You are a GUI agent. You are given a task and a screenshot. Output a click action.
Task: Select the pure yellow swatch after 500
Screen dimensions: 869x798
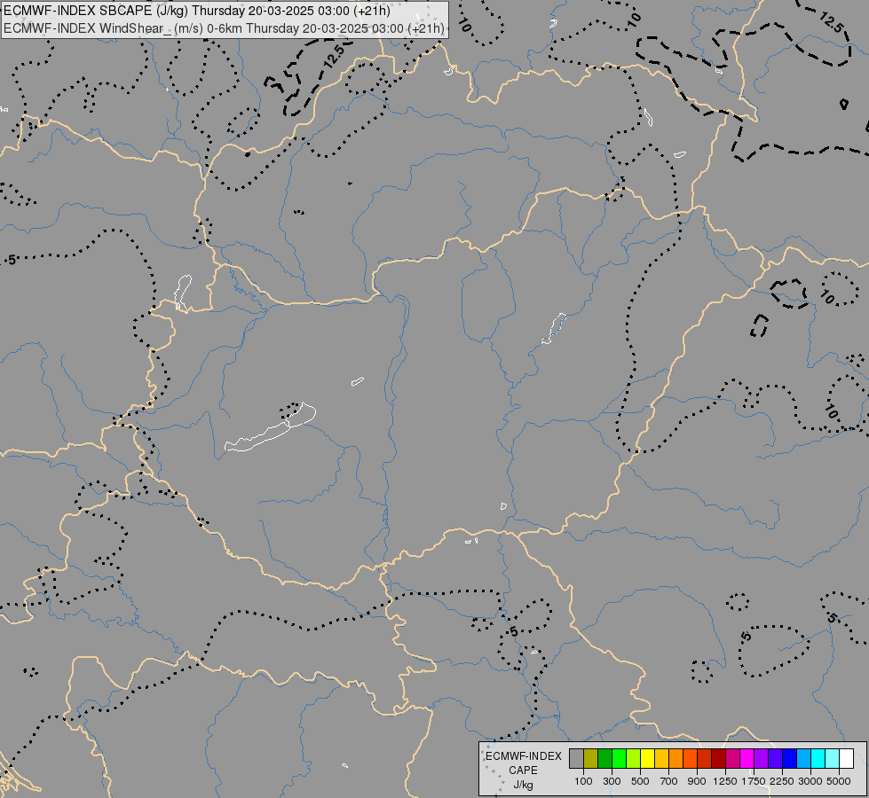pos(647,758)
